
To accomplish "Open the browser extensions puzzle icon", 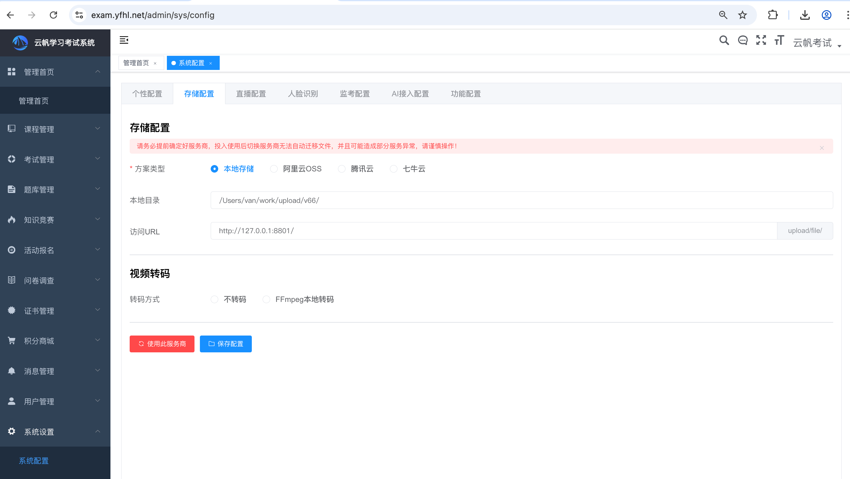I will (773, 15).
